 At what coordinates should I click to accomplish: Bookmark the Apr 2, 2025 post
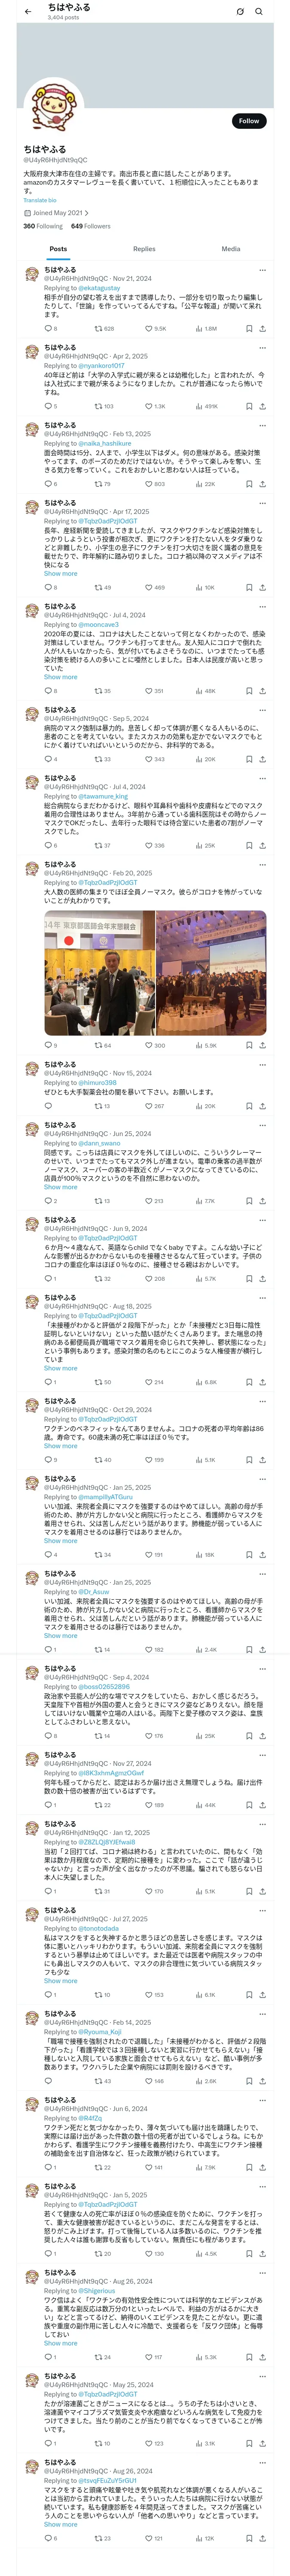249,406
